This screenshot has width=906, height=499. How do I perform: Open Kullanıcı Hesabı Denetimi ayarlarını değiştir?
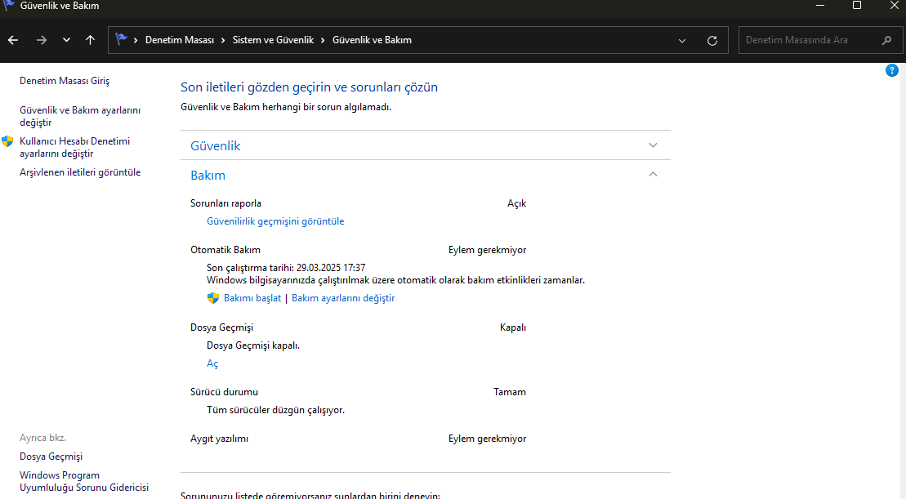(74, 147)
